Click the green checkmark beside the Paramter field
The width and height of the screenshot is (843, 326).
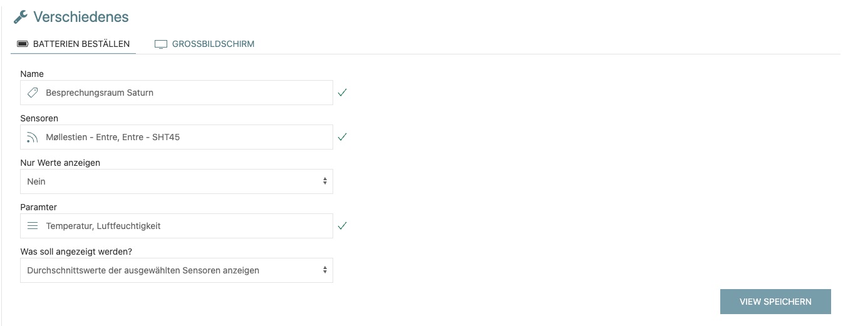point(342,226)
